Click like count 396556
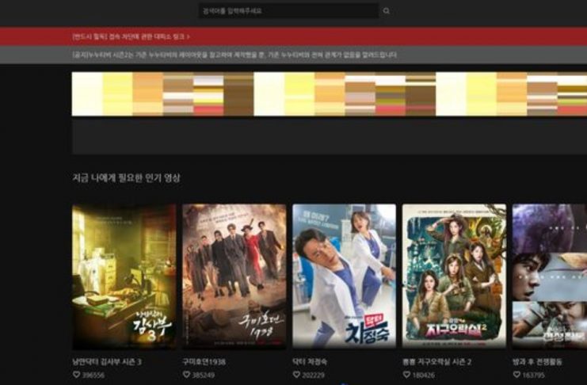Image resolution: width=587 pixels, height=385 pixels. tap(93, 375)
